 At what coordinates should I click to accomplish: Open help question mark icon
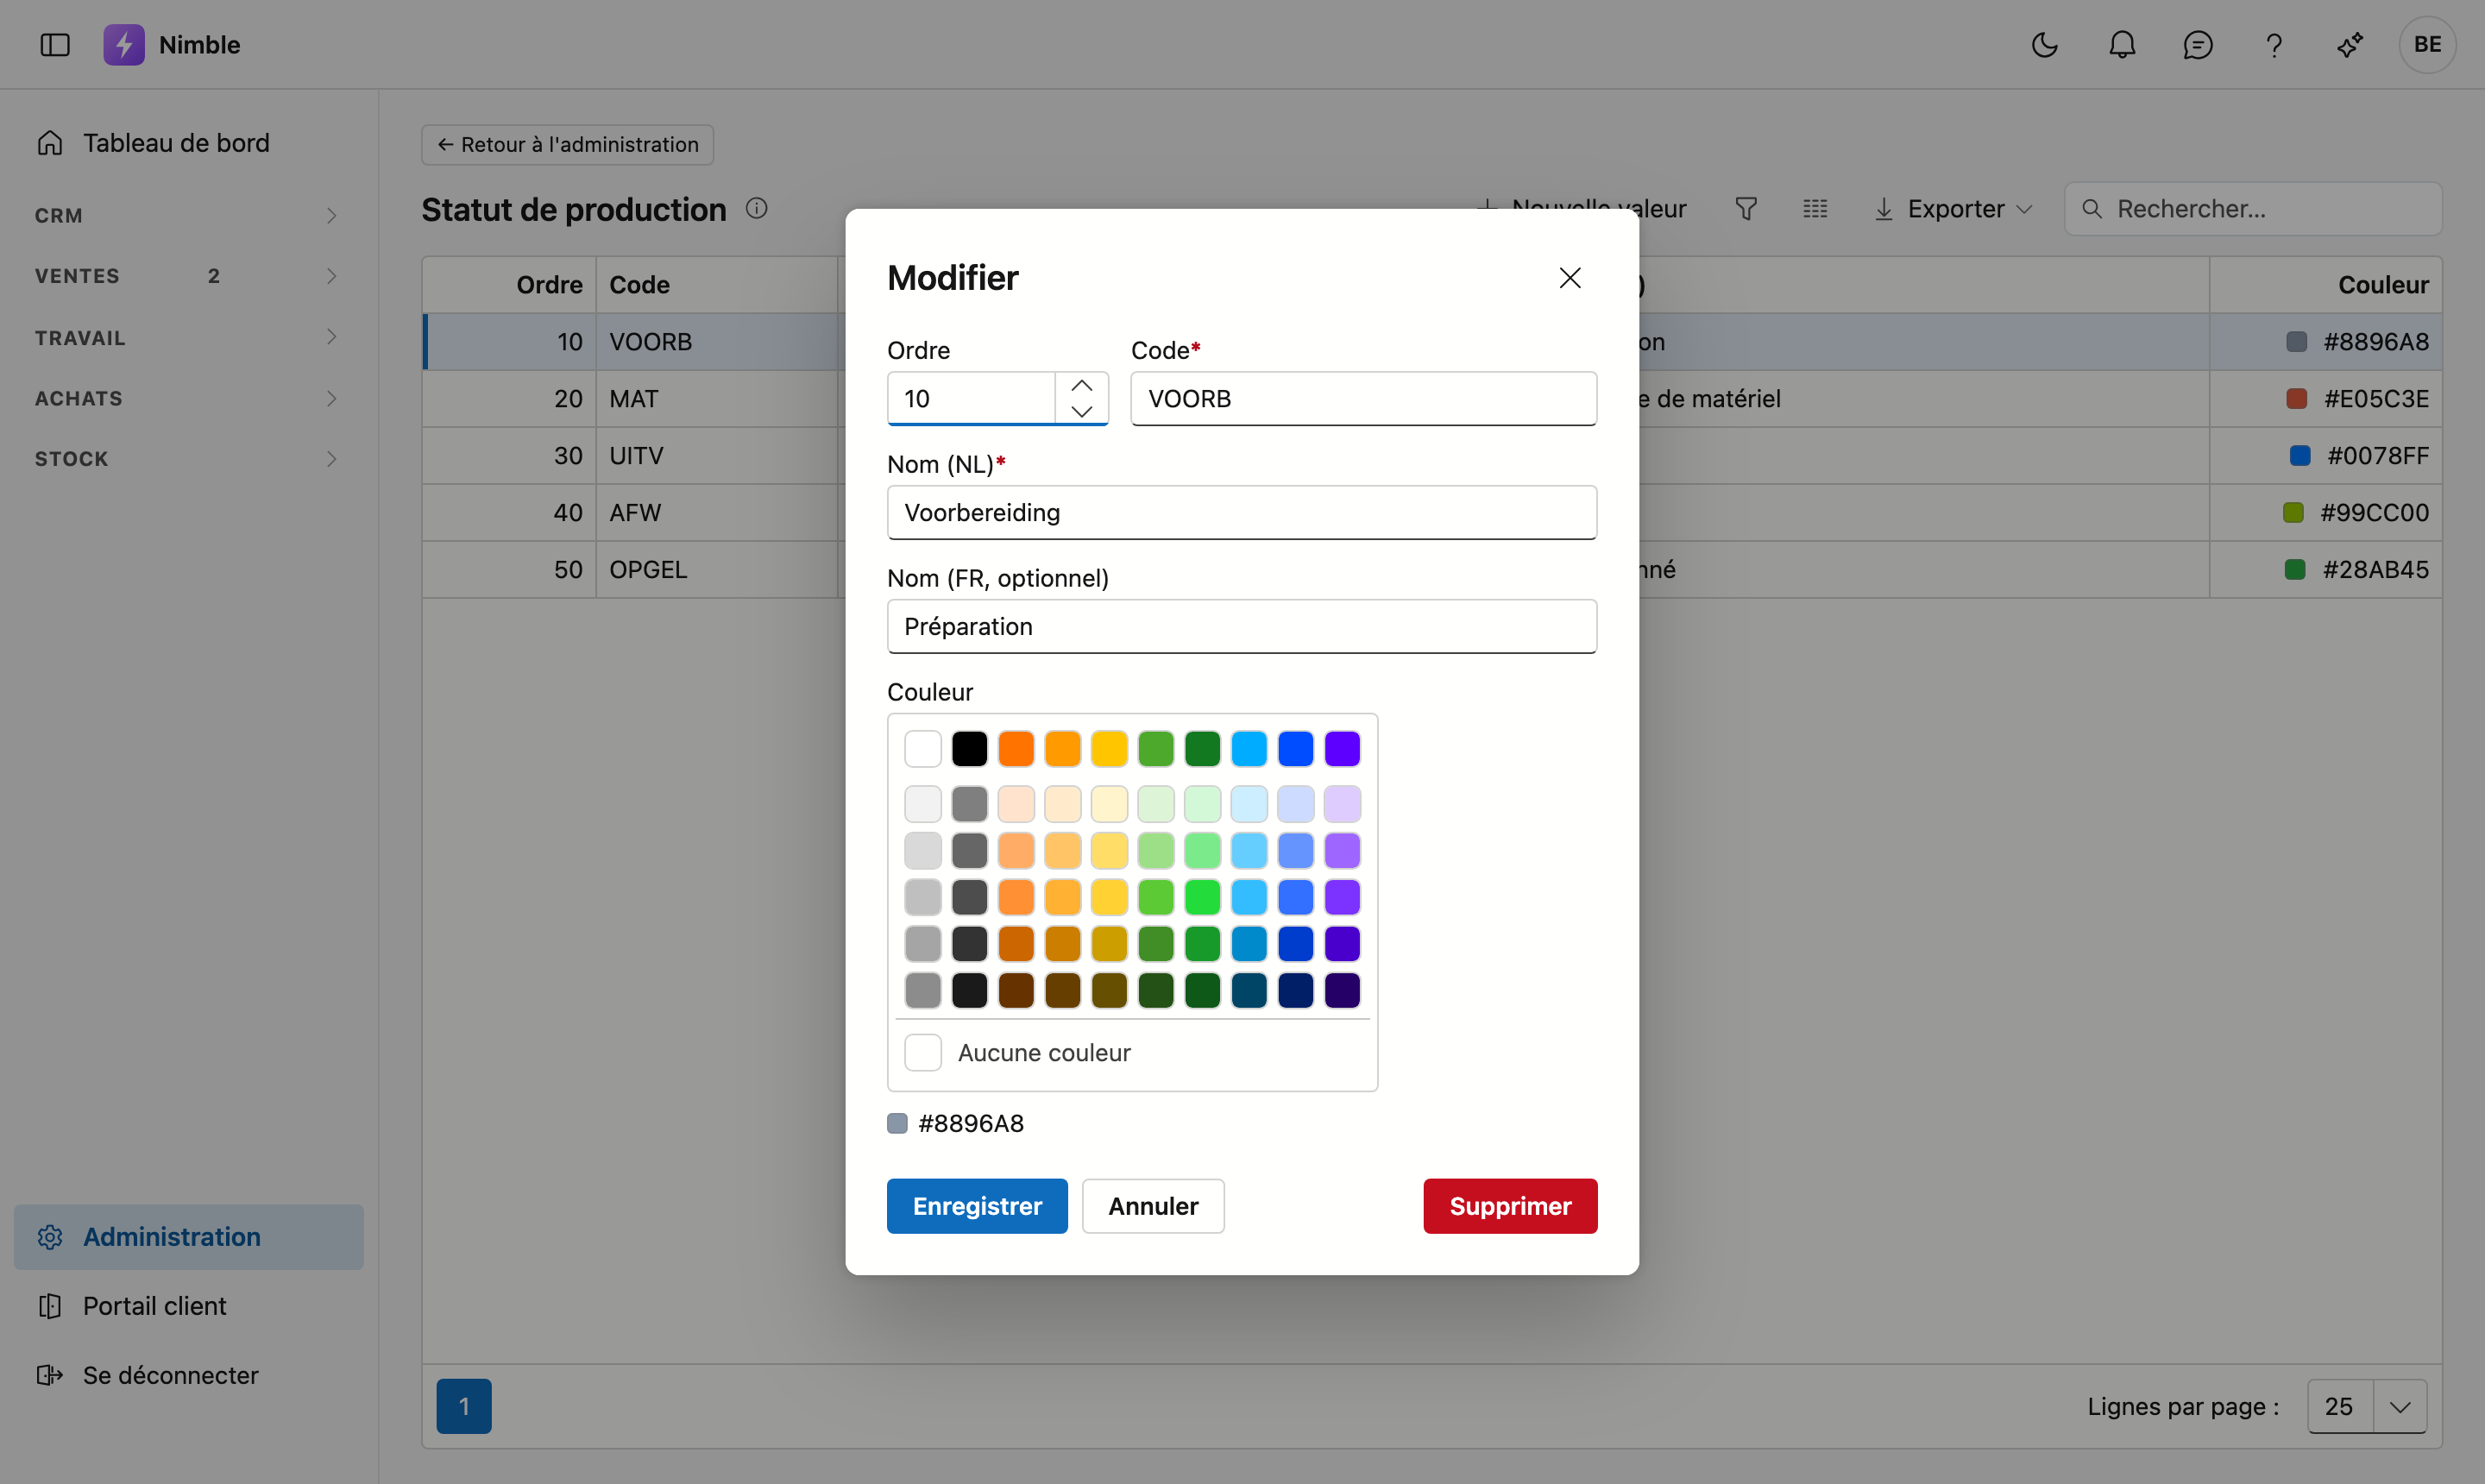(x=2274, y=45)
